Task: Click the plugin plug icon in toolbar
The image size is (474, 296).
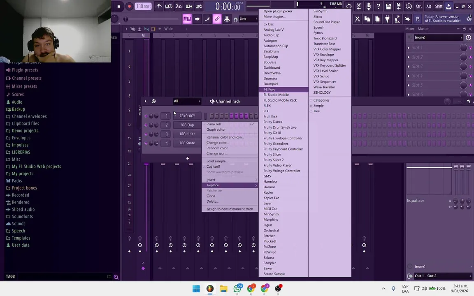Action: (x=387, y=19)
